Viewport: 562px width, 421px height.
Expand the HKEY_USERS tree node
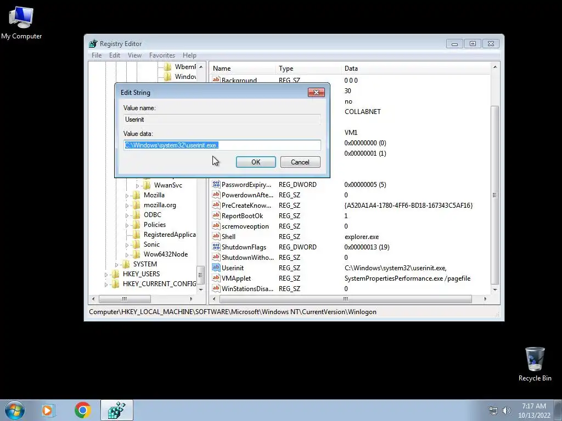pos(106,275)
